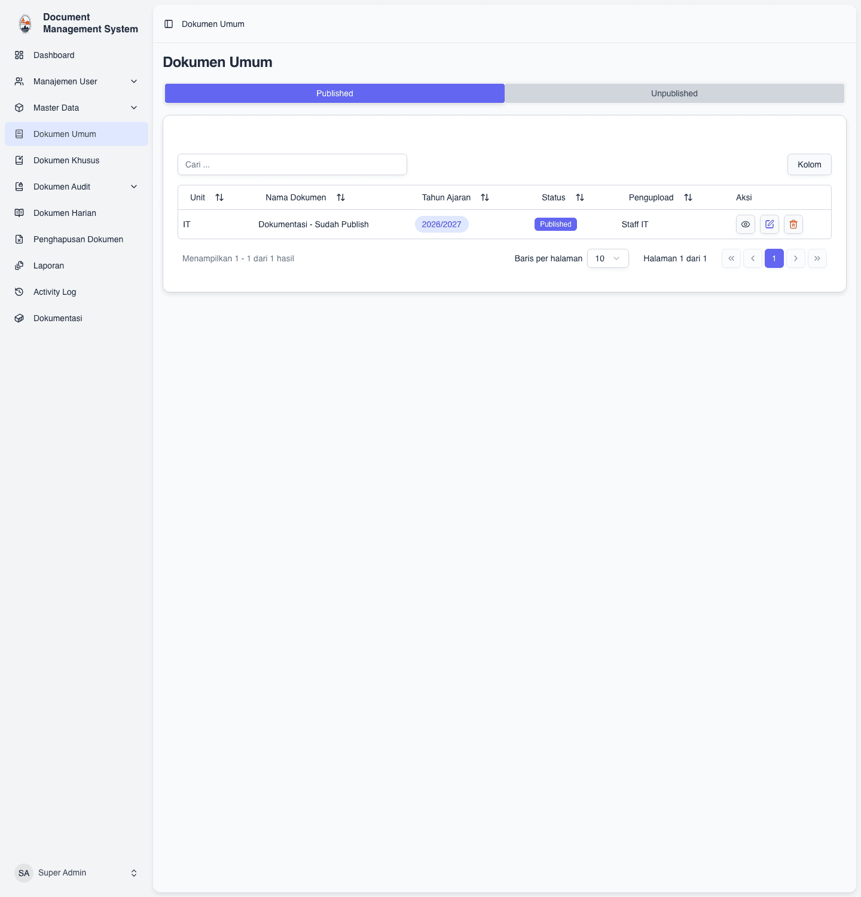Viewport: 861px width, 897px height.
Task: Click the Cari search field
Action: [292, 164]
